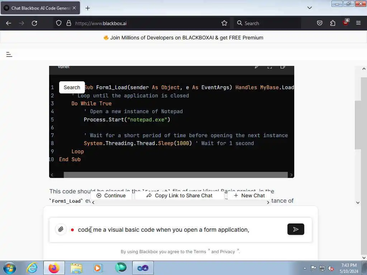
Task: Bookmark this page with the star icon
Action: (224, 23)
